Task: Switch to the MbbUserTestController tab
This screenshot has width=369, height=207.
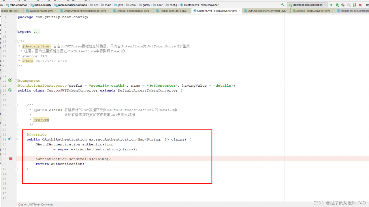Action: click(x=352, y=11)
